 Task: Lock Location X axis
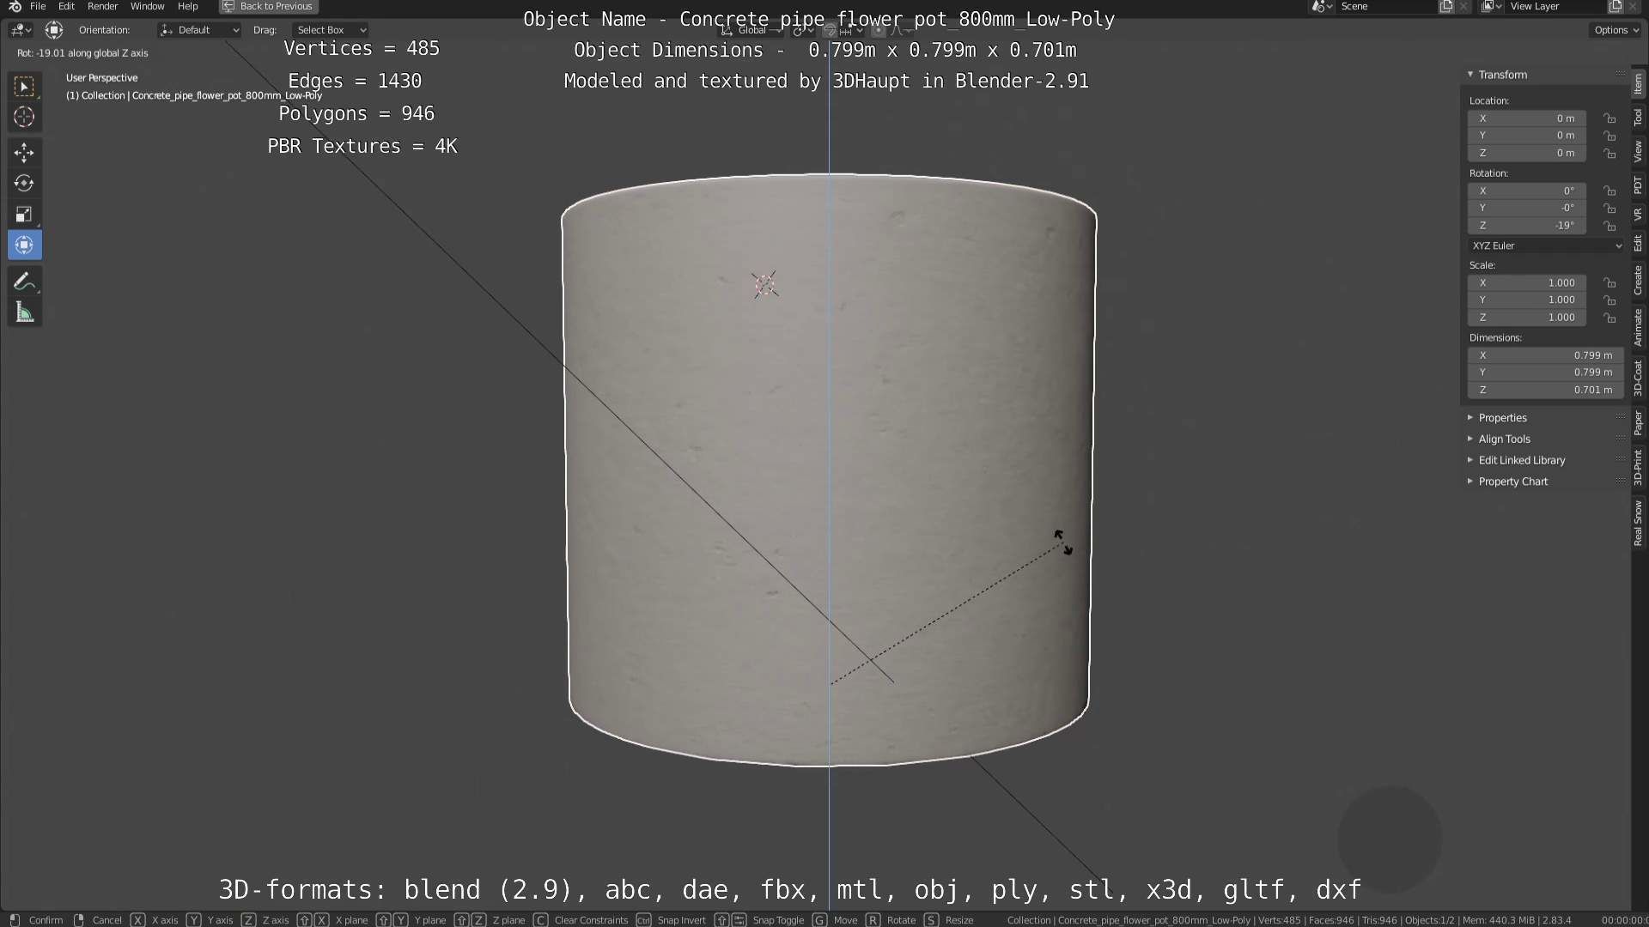click(1609, 118)
